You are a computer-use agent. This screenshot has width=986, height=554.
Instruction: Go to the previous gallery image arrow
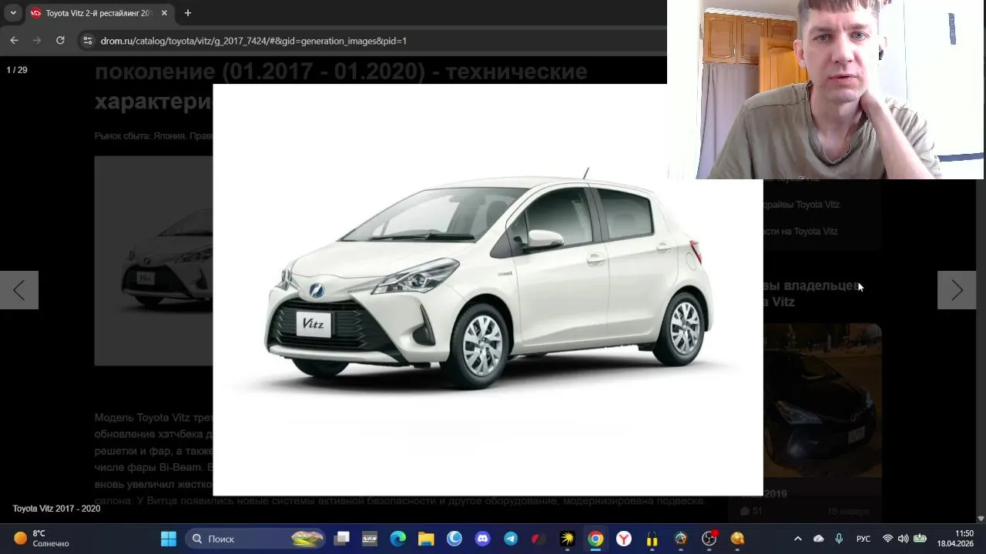click(x=19, y=290)
